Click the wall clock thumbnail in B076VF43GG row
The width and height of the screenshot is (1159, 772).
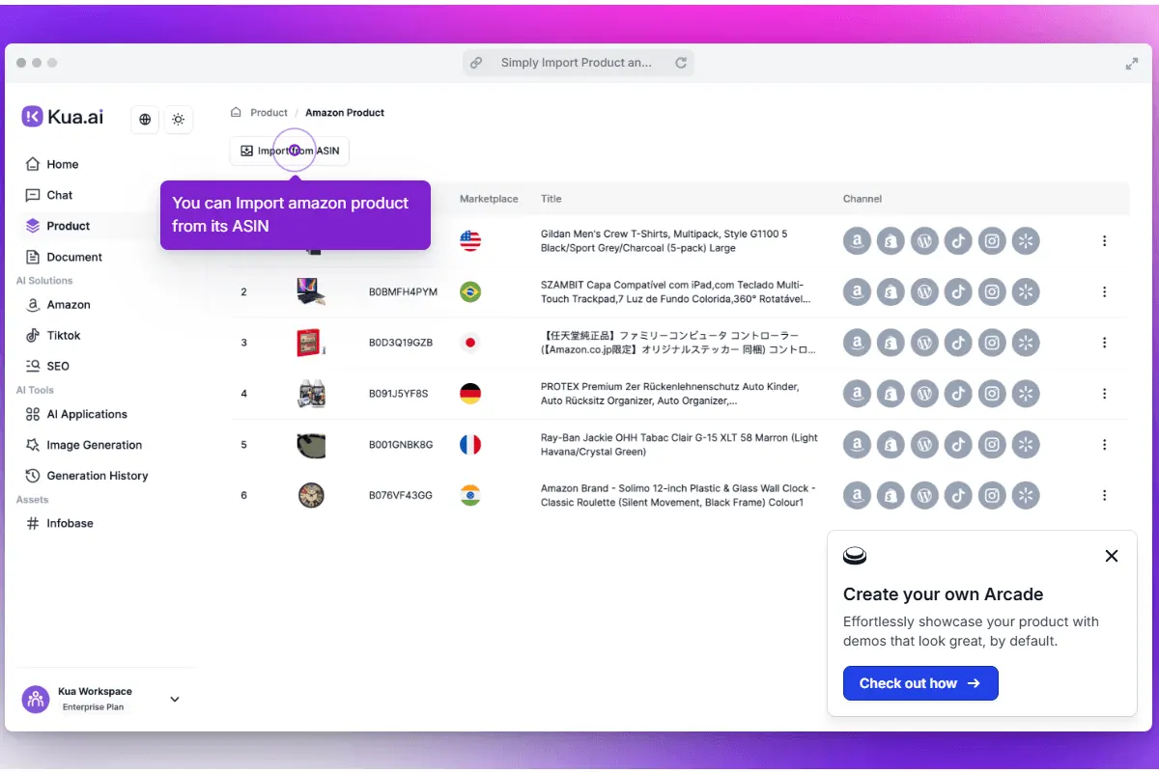point(311,496)
